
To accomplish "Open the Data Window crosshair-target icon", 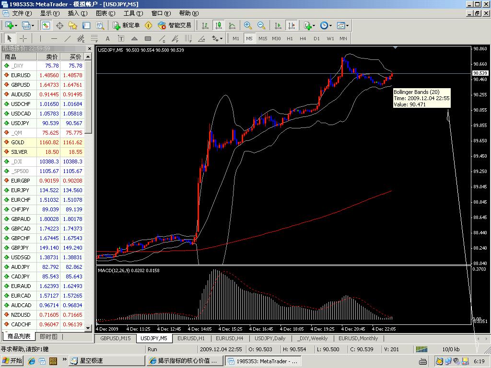I will tap(59, 25).
